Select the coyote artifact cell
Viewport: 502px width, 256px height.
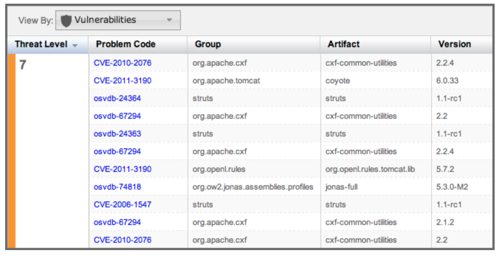pos(337,81)
